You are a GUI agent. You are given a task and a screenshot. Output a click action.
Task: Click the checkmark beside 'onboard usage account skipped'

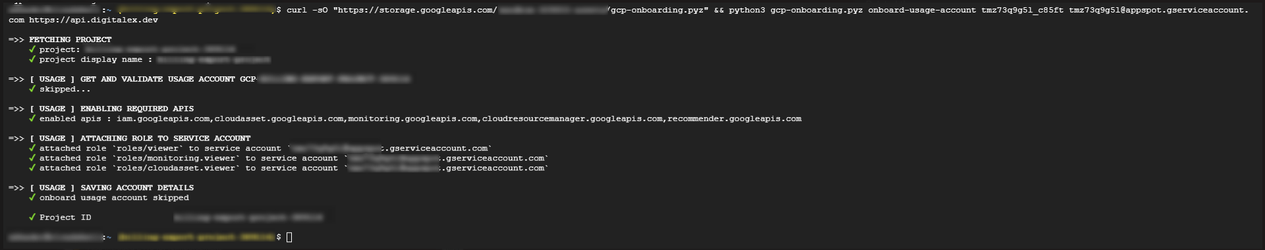32,197
